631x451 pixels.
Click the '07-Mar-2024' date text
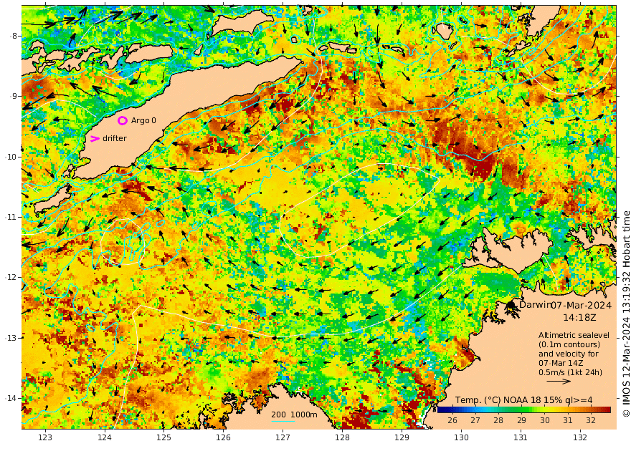[x=581, y=305]
